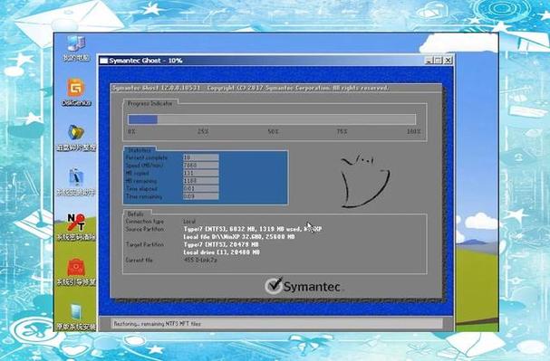Screen dimensions: 550x361
Task: Click the Progress Indicator group label
Action: [150, 103]
